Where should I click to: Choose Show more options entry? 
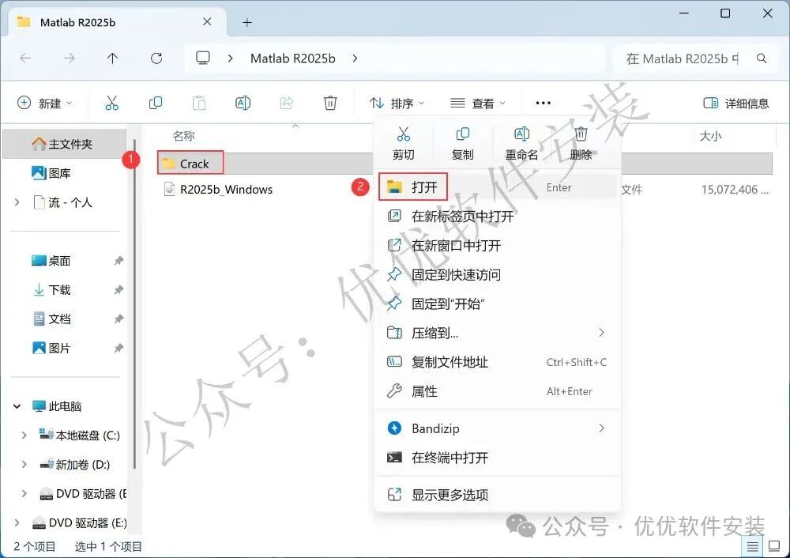498,495
